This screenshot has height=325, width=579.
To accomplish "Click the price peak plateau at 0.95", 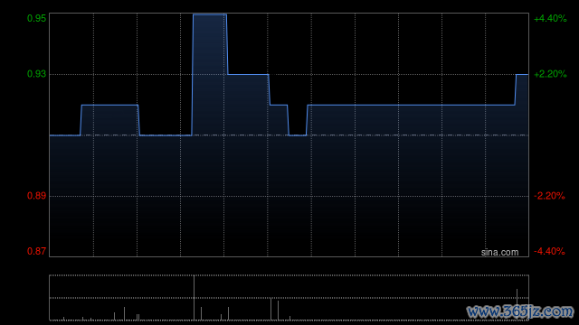I will click(209, 14).
